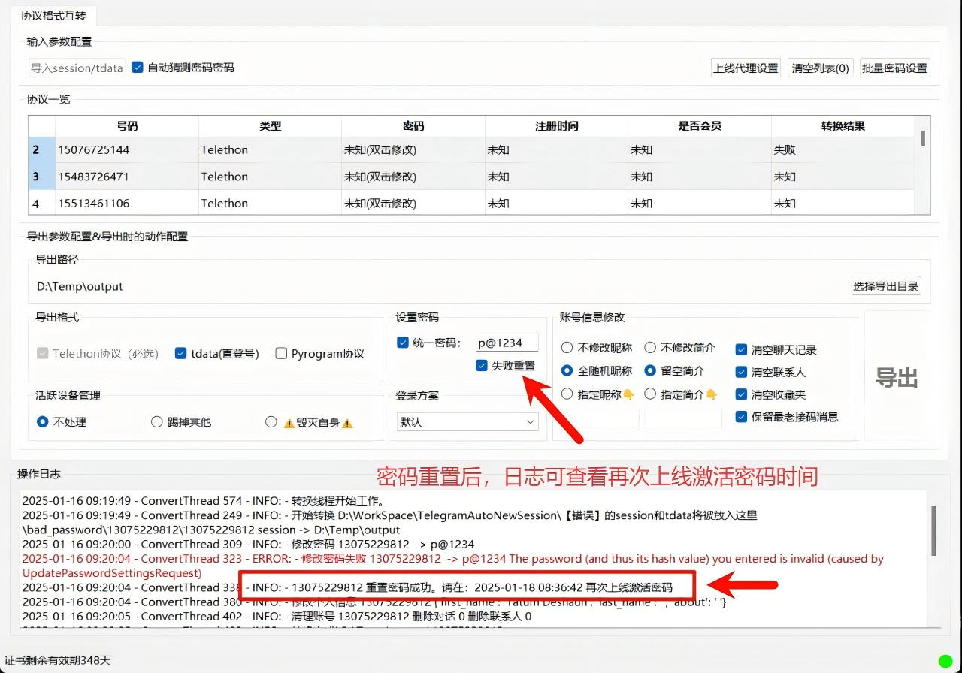Select the 留空简介 radio button
The height and width of the screenshot is (673, 962).
pos(650,370)
